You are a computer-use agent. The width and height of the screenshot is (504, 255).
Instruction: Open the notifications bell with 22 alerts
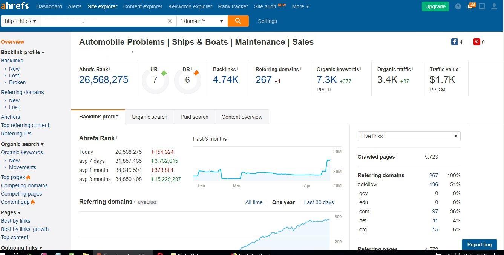(x=470, y=6)
